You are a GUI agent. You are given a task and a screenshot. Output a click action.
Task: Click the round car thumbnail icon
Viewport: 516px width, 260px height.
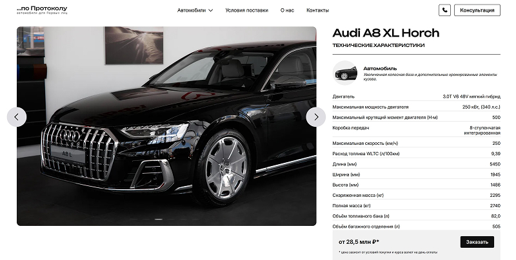point(345,73)
